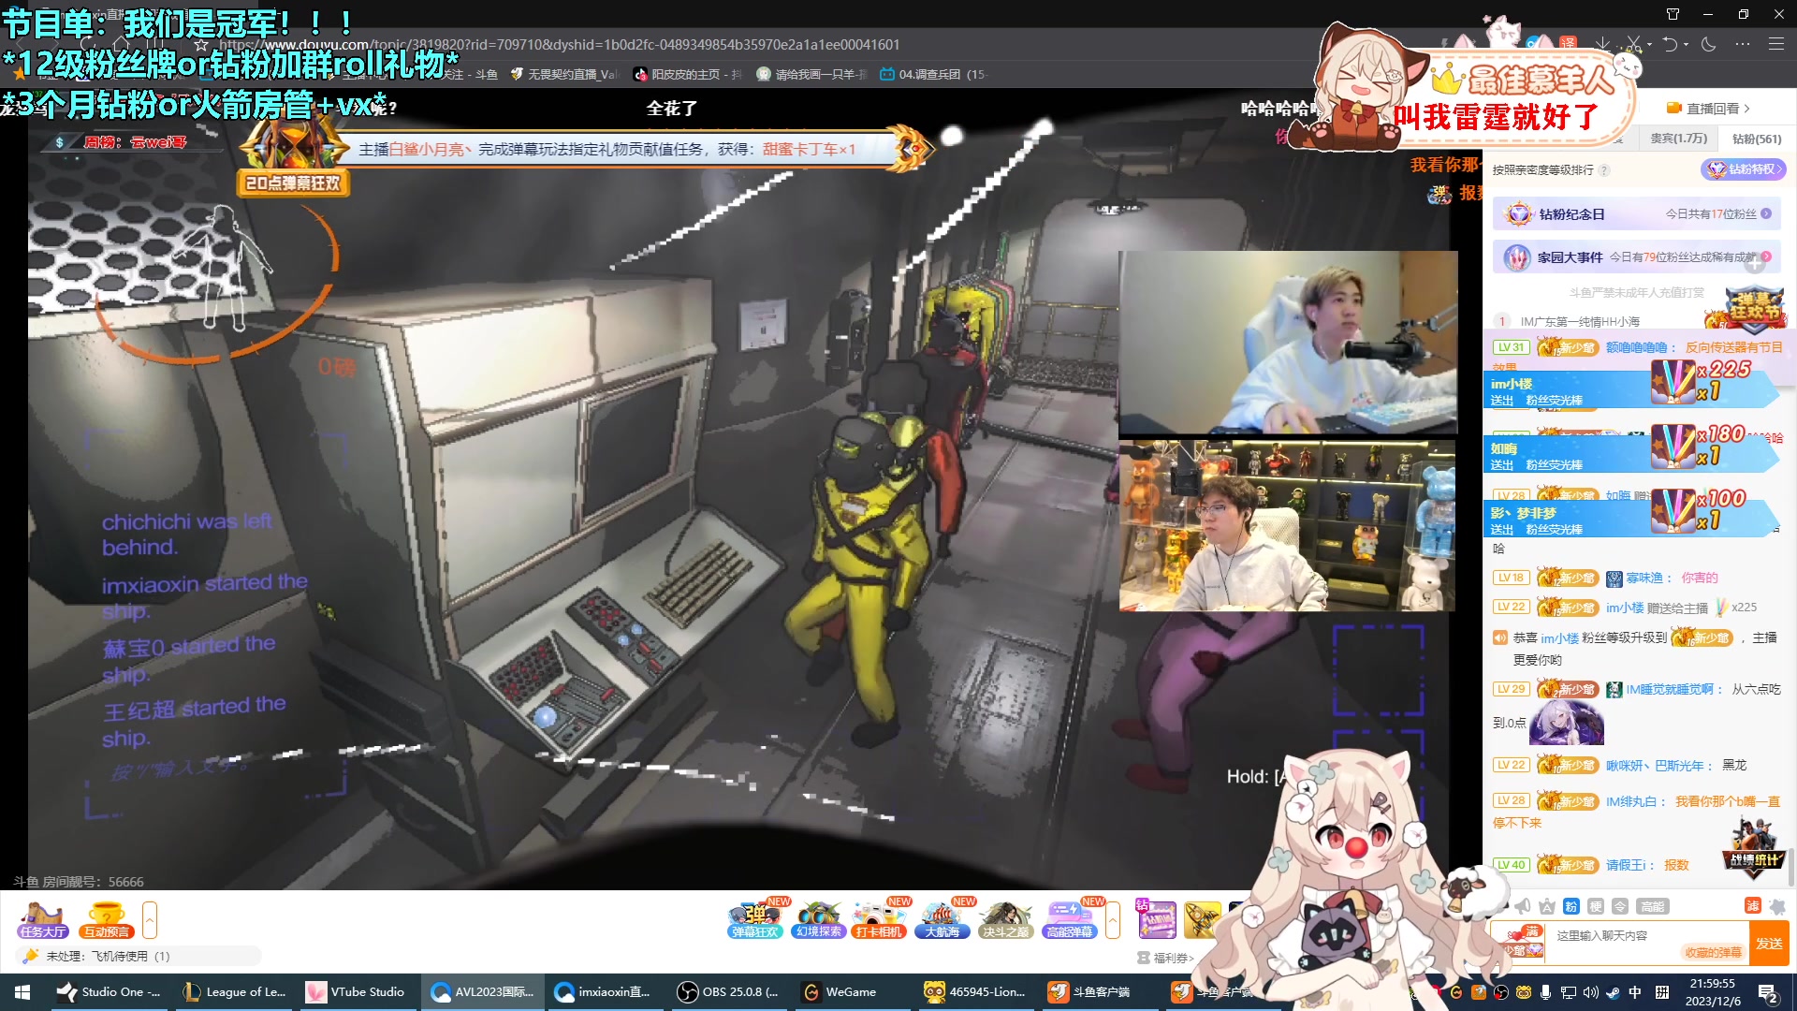Open the 任务大厅 task hall icon
This screenshot has height=1011, width=1797.
pyautogui.click(x=42, y=919)
